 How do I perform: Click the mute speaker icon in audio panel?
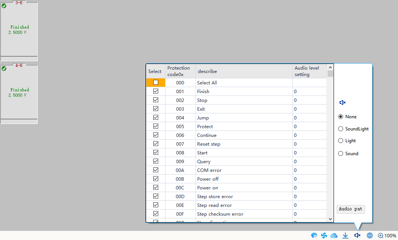[x=342, y=102]
